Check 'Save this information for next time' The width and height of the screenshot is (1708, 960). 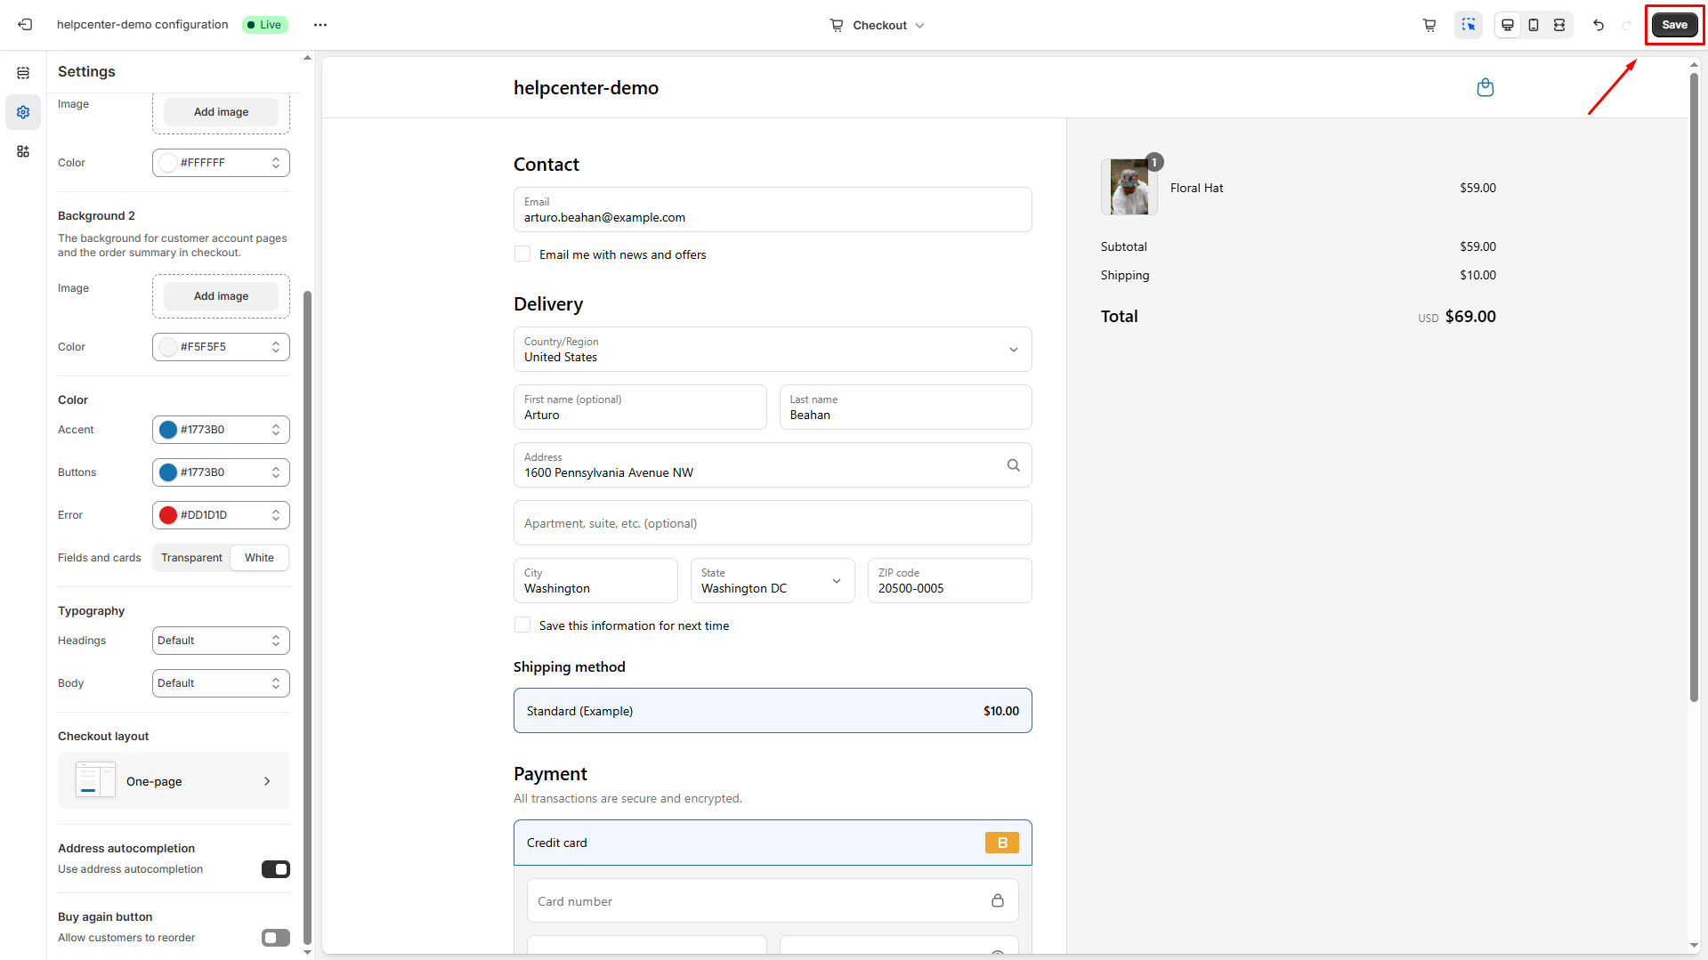522,625
